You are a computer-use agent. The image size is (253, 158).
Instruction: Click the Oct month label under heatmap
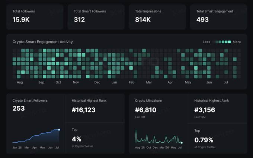[x=58, y=82]
